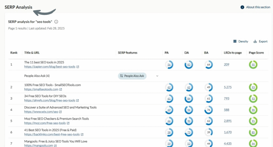The image size is (273, 147).
Task: Click the People Also Ask feature badge
Action: coord(132,76)
